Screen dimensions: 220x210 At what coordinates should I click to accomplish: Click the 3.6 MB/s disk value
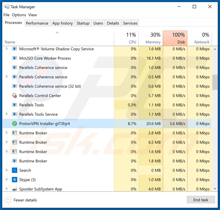[x=177, y=123]
